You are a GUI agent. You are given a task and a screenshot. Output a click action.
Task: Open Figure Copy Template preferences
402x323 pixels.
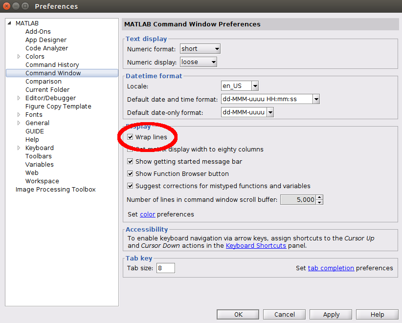pos(58,107)
